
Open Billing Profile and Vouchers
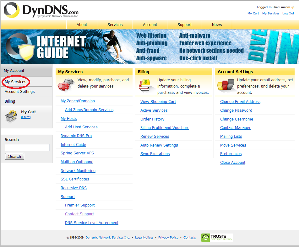(165, 128)
